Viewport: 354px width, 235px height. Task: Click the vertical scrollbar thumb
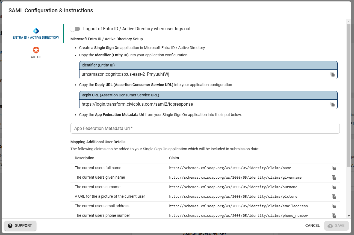click(349, 95)
